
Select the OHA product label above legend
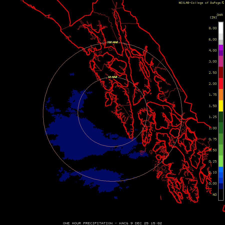click(220, 15)
